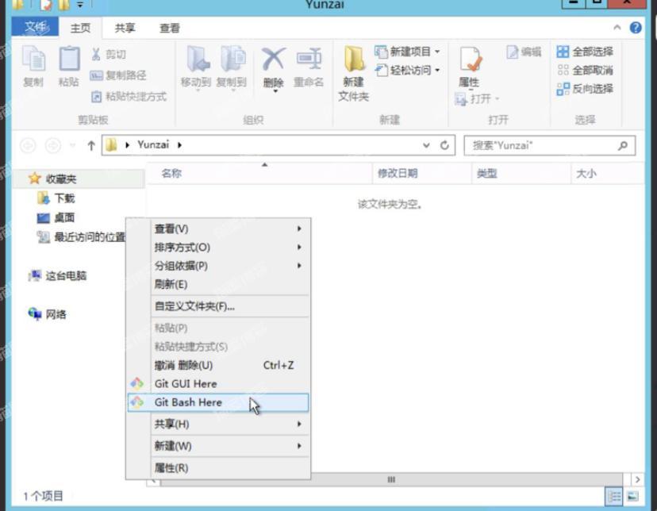The image size is (657, 511).
Task: Click the 全部选择 button
Action: (x=586, y=52)
